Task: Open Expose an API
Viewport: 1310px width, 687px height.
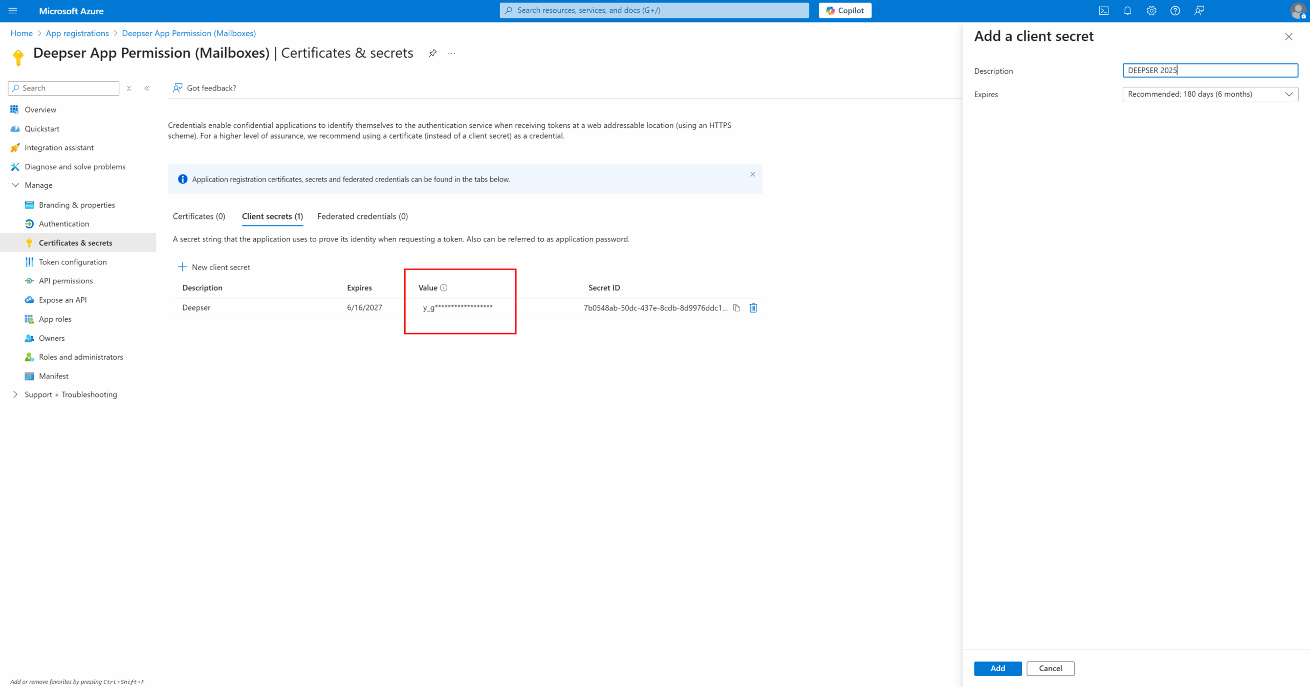Action: 62,300
